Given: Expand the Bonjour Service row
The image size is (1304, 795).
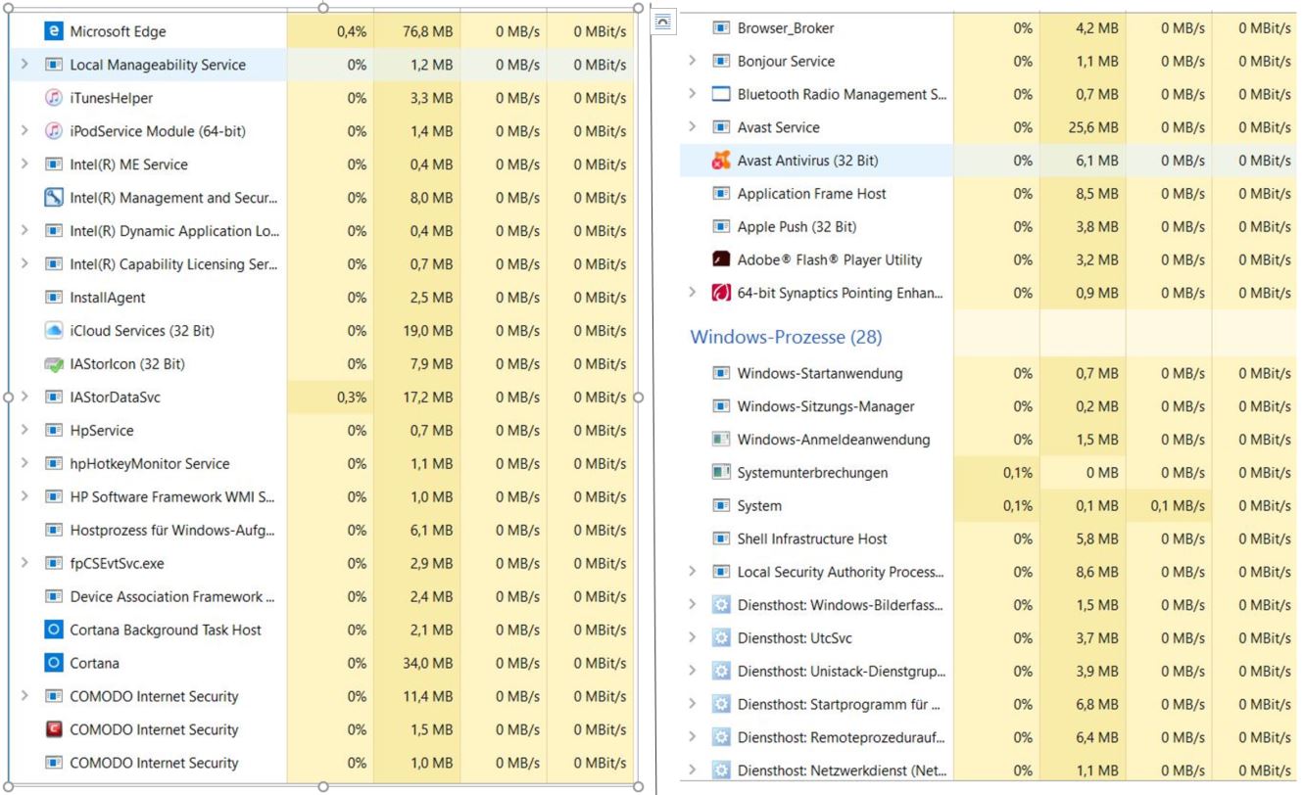Looking at the screenshot, I should tap(693, 61).
